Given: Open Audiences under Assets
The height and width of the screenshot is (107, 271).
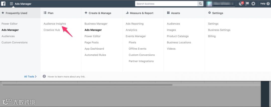Looking at the screenshot, I should (x=173, y=24).
